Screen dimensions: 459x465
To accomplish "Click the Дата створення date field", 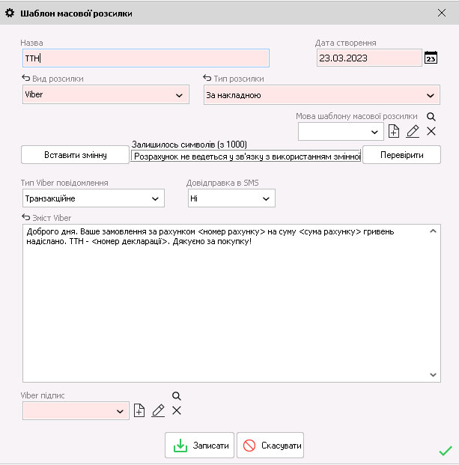I will [x=369, y=58].
